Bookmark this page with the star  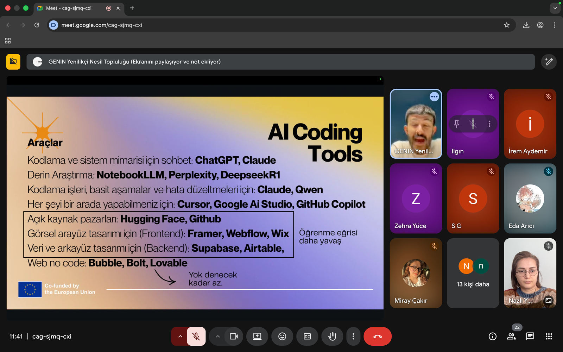tap(507, 25)
